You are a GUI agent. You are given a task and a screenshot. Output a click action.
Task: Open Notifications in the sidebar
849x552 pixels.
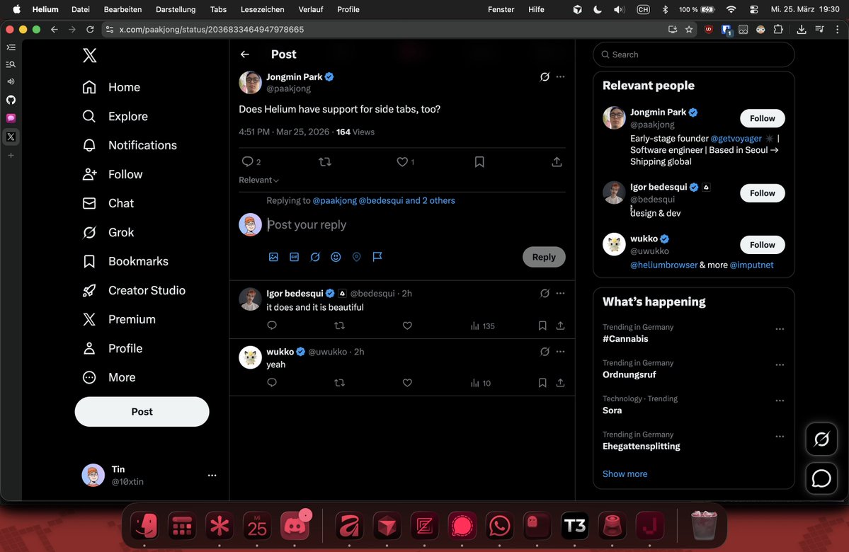pyautogui.click(x=130, y=145)
